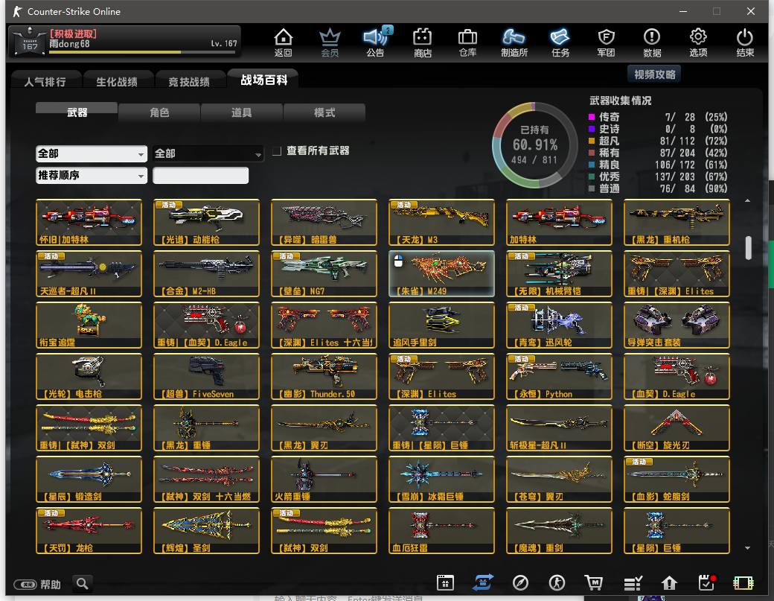Click the player rank badge 167
Viewport: 774px width, 601px height.
(30, 42)
